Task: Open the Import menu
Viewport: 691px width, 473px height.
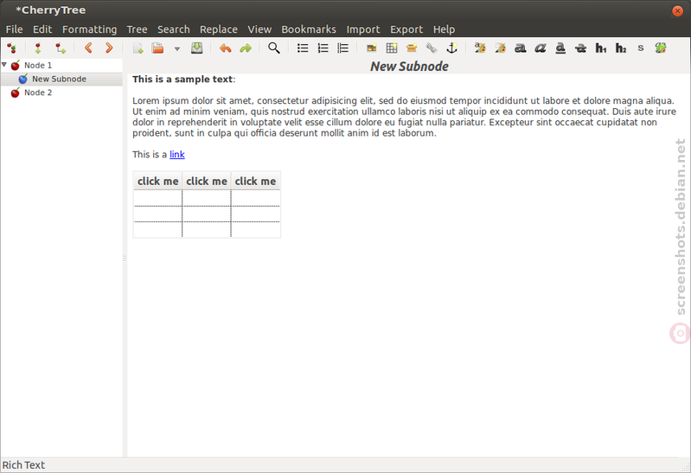Action: pyautogui.click(x=363, y=29)
